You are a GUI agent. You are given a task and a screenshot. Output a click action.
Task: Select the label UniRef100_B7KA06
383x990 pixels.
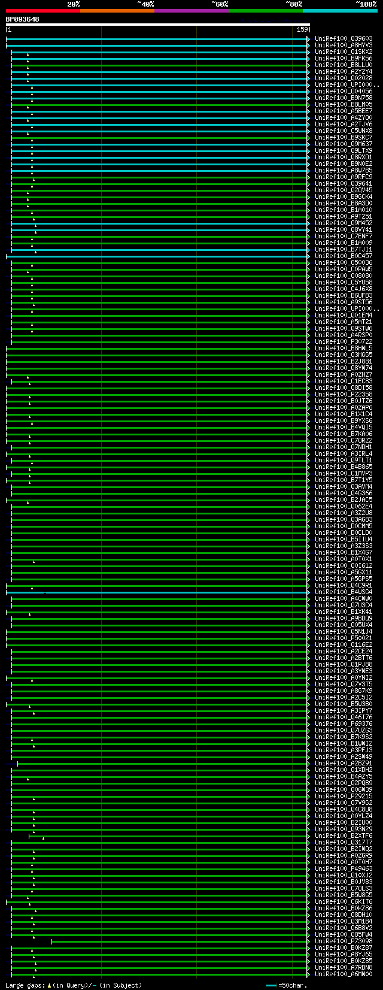click(344, 434)
